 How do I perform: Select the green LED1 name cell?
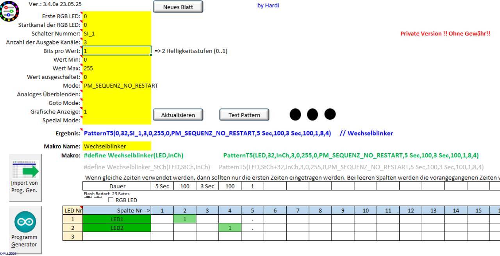coord(116,219)
